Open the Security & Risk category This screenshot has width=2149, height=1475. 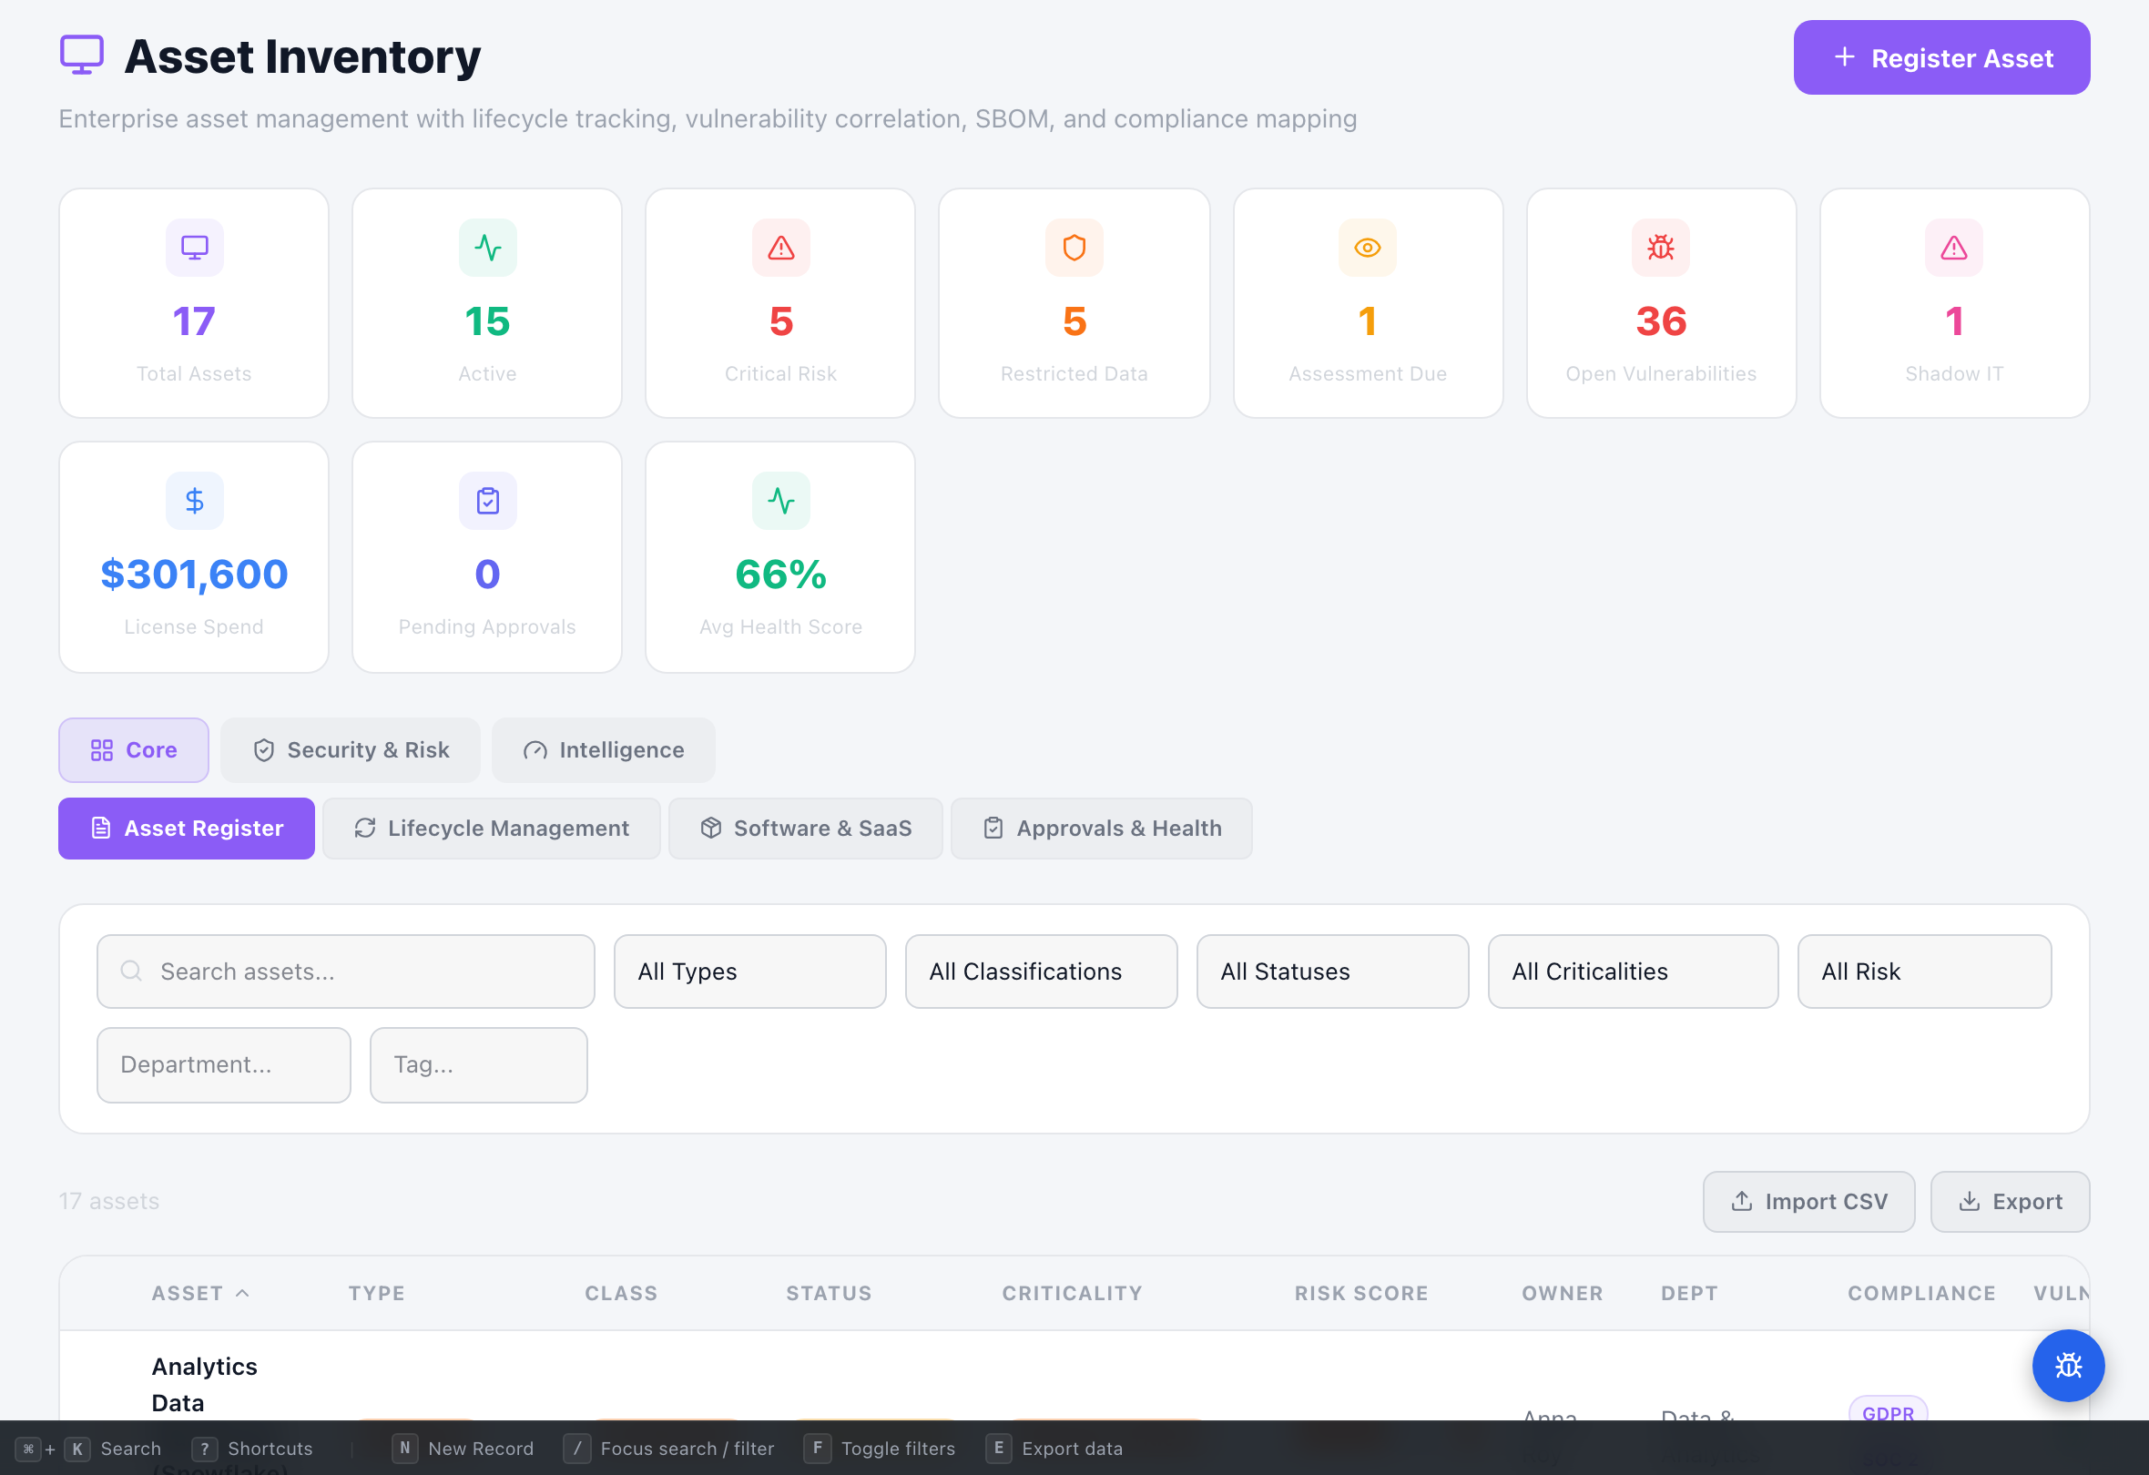coord(351,750)
